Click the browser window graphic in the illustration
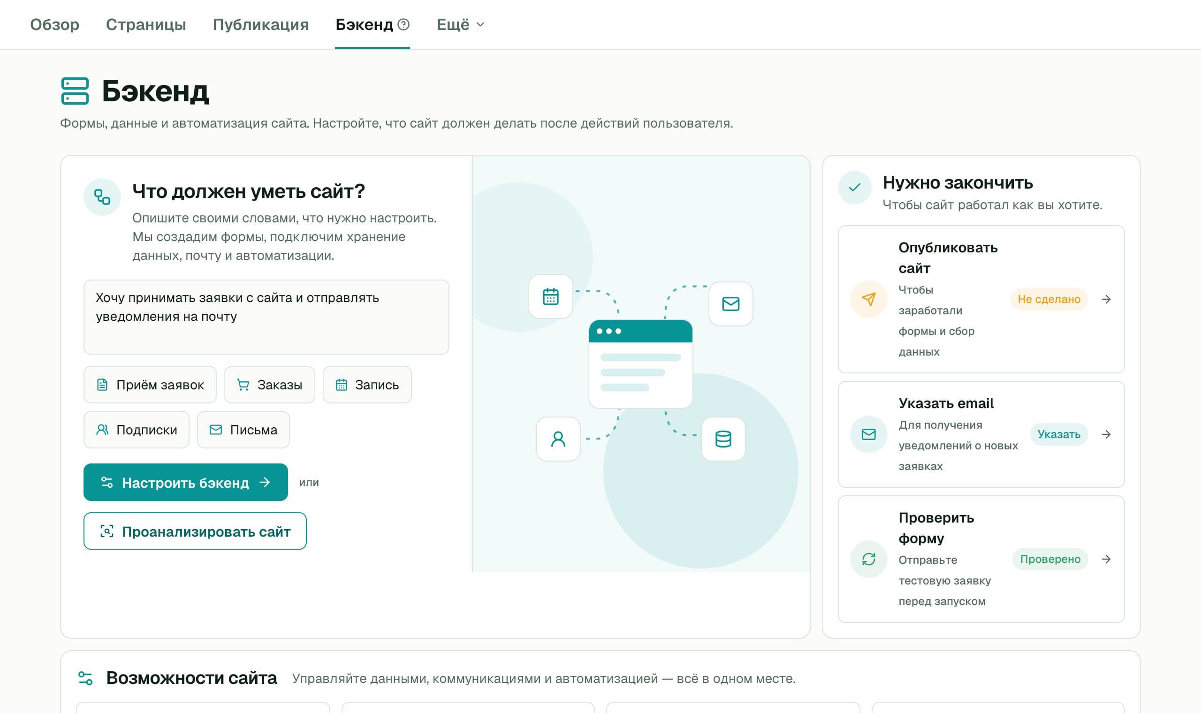 (x=640, y=364)
